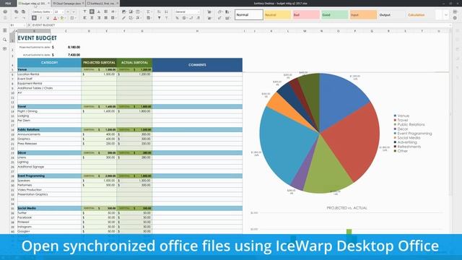Align cell text to bottom

pos(99,12)
